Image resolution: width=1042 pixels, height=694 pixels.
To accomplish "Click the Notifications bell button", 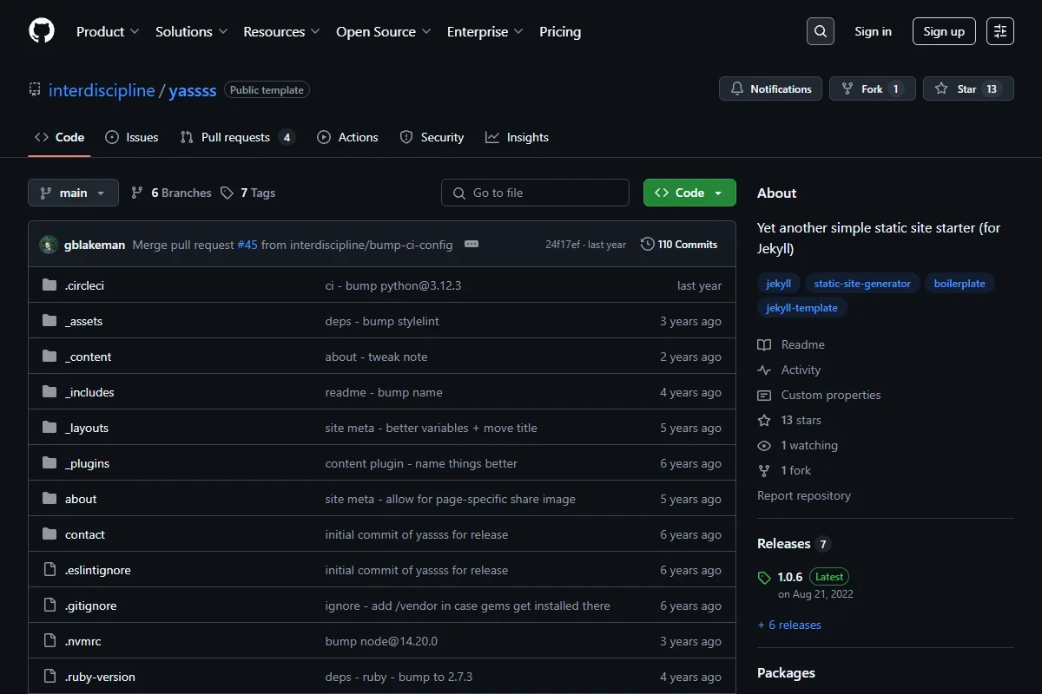I will (770, 88).
